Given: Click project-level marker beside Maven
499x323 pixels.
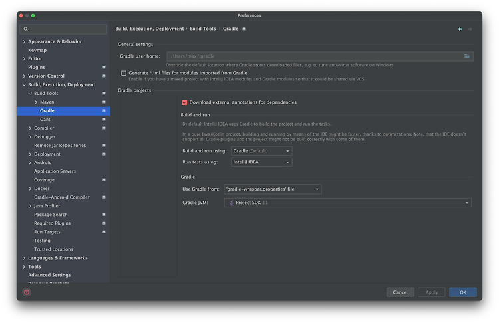Looking at the screenshot, I should click(104, 102).
